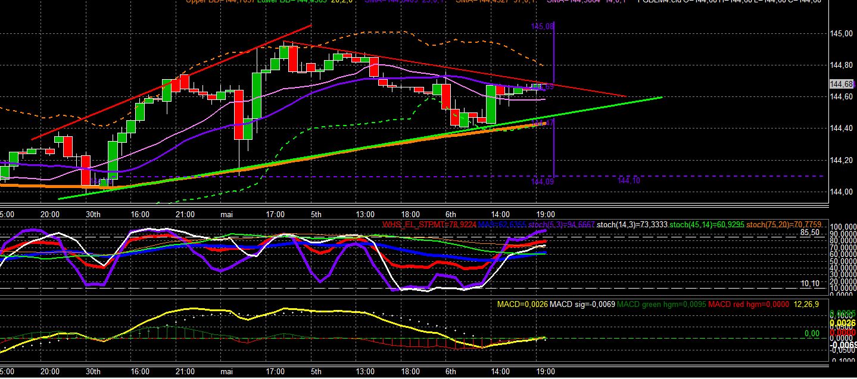Select the MACD red hgm=0,0000 label
Image resolution: width=857 pixels, height=379 pixels.
pyautogui.click(x=747, y=304)
